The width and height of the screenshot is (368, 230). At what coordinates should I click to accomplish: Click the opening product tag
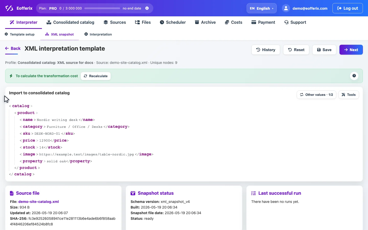tap(26, 113)
